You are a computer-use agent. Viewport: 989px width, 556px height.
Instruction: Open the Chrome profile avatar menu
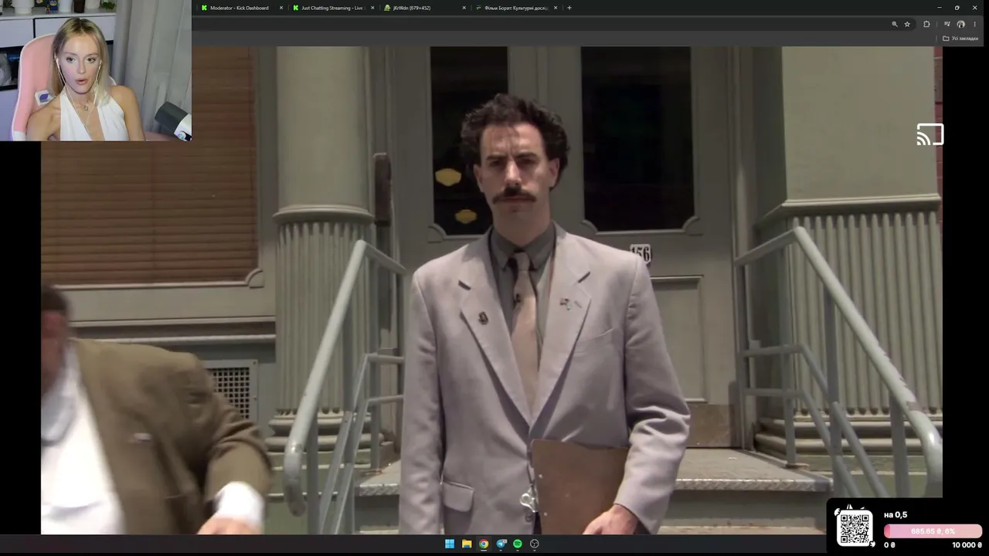(961, 24)
